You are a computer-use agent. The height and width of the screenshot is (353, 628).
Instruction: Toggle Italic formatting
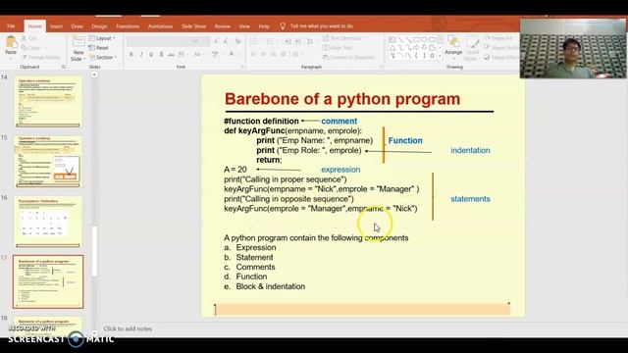141,54
